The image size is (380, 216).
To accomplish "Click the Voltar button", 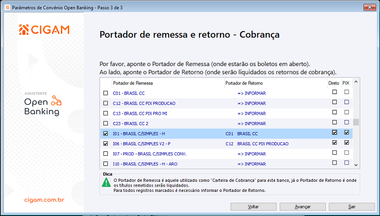I will tap(253, 206).
